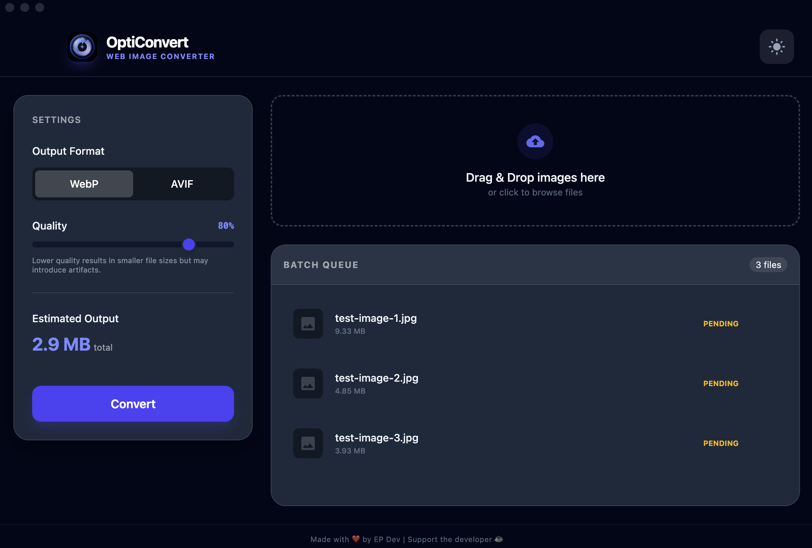The image size is (812, 548).
Task: Toggle light mode with the sun icon
Action: coord(776,47)
